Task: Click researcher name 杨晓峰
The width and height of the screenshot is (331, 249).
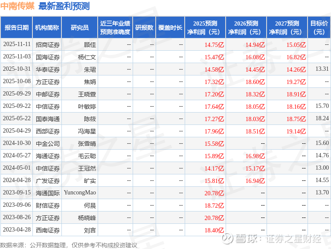Action: [87, 218]
